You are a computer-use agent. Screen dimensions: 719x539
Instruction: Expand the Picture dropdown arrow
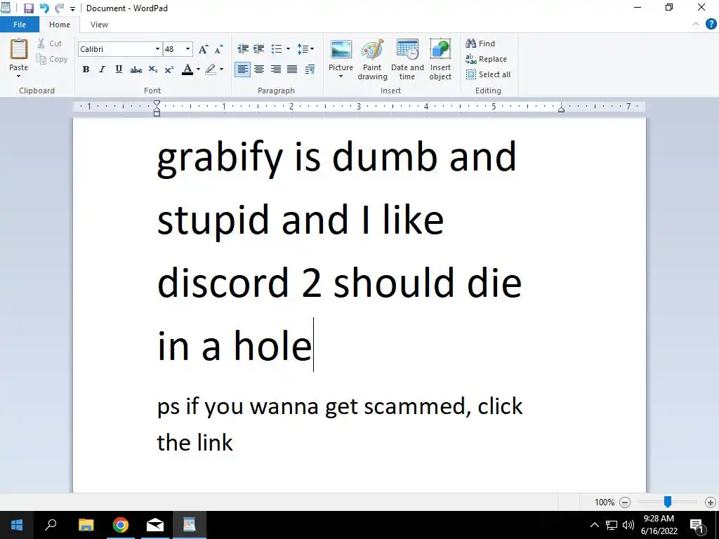click(x=341, y=76)
